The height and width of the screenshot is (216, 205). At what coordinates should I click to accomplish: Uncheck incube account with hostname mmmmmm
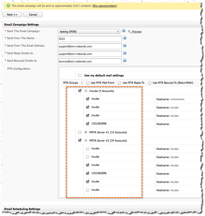[87, 99]
